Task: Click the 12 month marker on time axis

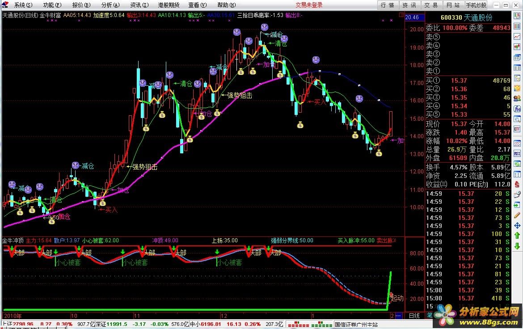Action: (224, 316)
